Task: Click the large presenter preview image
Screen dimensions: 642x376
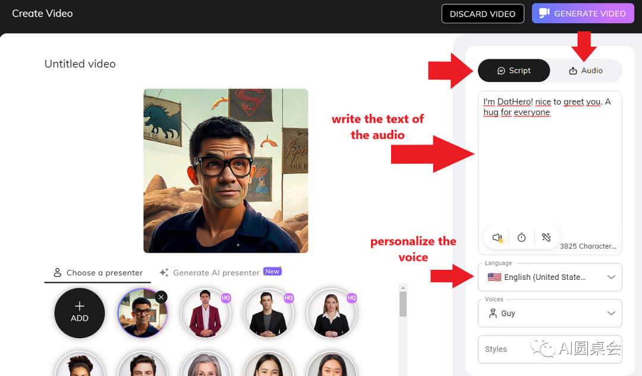Action: tap(226, 171)
